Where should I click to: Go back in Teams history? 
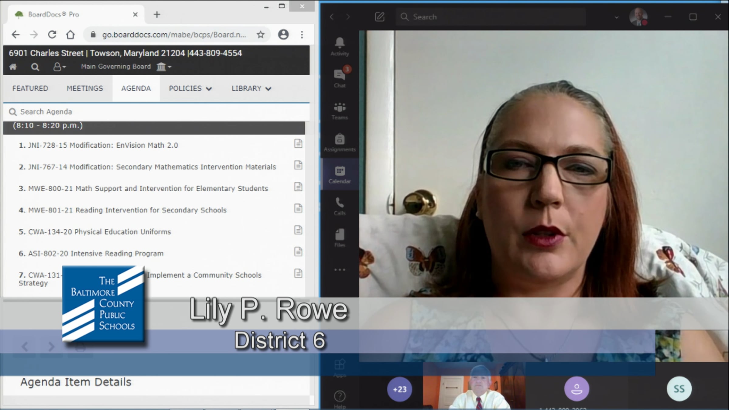[332, 17]
